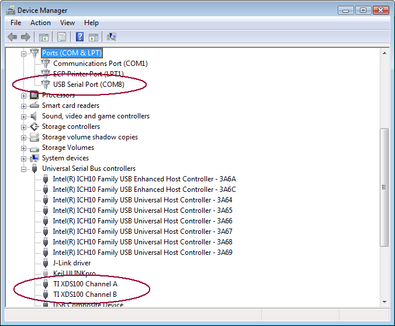
Task: Open the View menu
Action: 67,23
